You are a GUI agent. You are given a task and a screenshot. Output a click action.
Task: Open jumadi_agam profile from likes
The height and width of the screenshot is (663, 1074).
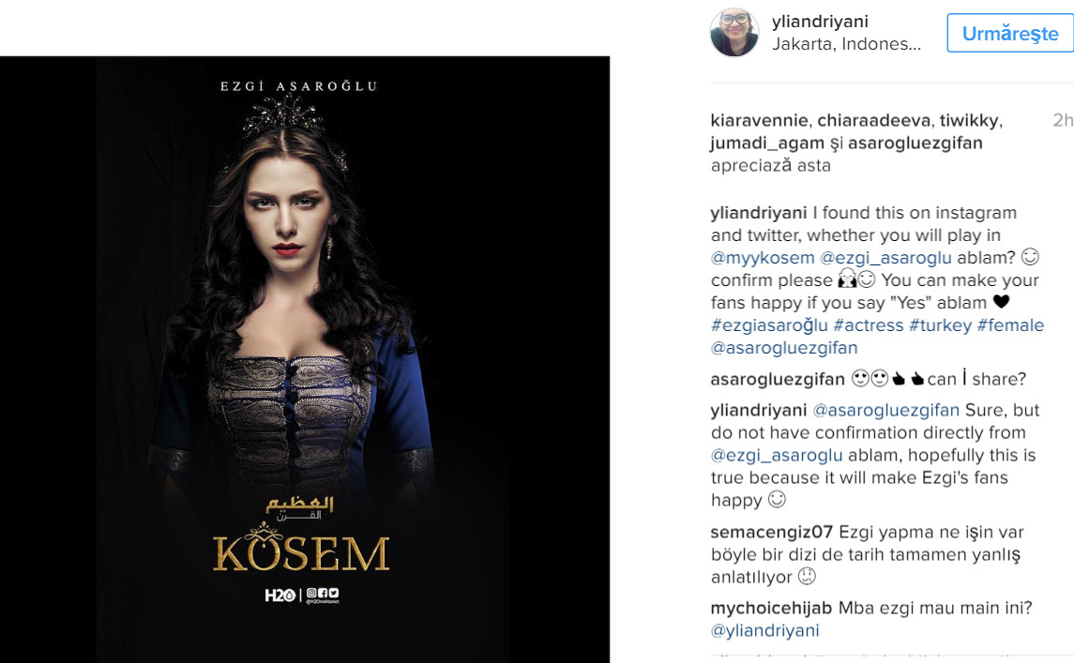pos(767,143)
